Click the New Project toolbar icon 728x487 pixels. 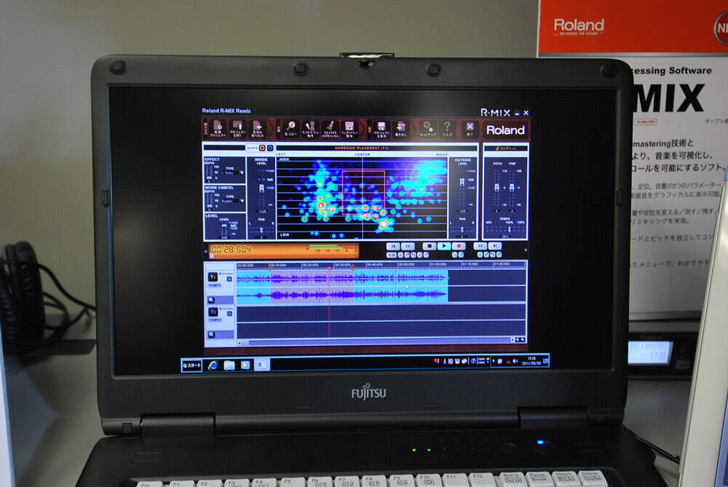[217, 129]
